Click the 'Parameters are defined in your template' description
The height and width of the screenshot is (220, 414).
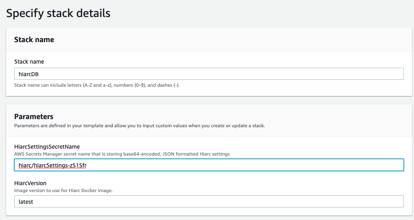click(139, 126)
